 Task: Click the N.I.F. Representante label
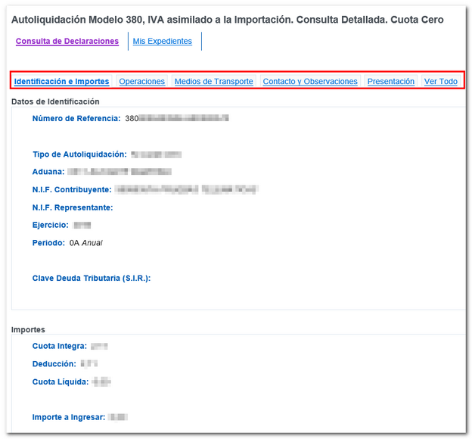[73, 207]
